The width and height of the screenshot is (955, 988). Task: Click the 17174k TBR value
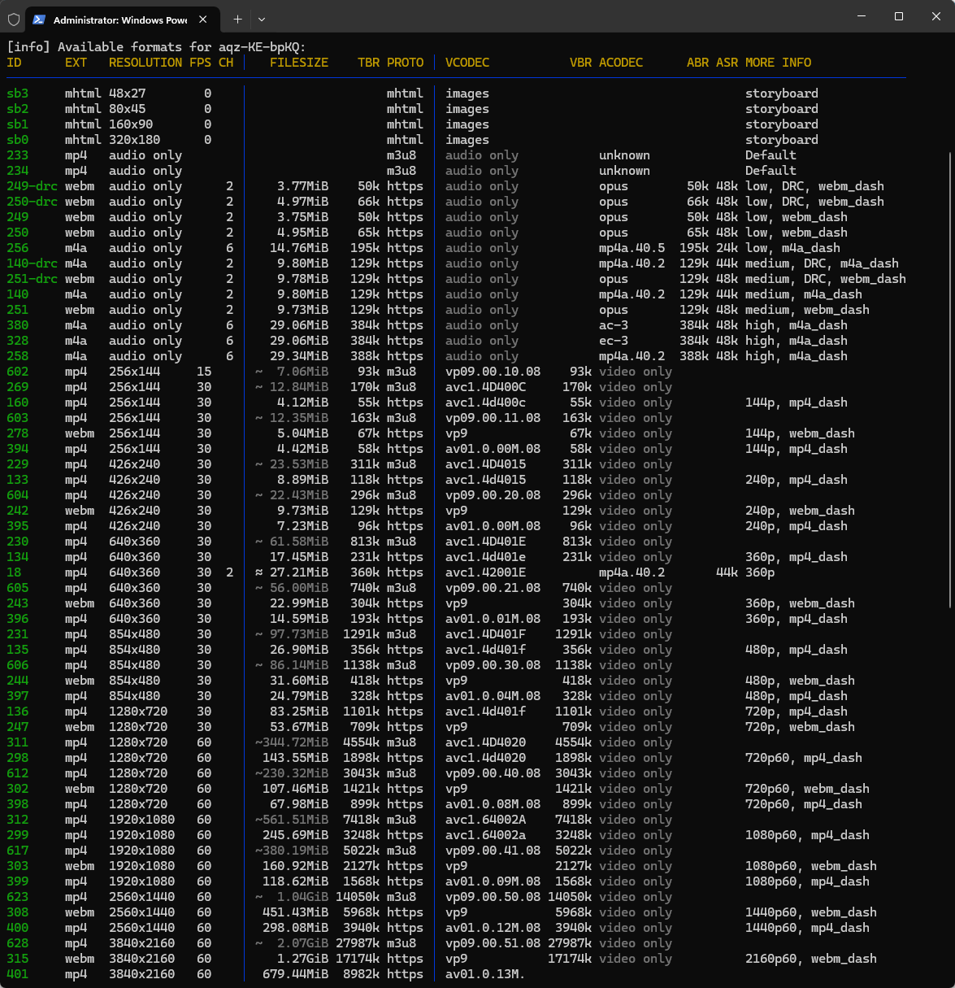[x=357, y=959]
